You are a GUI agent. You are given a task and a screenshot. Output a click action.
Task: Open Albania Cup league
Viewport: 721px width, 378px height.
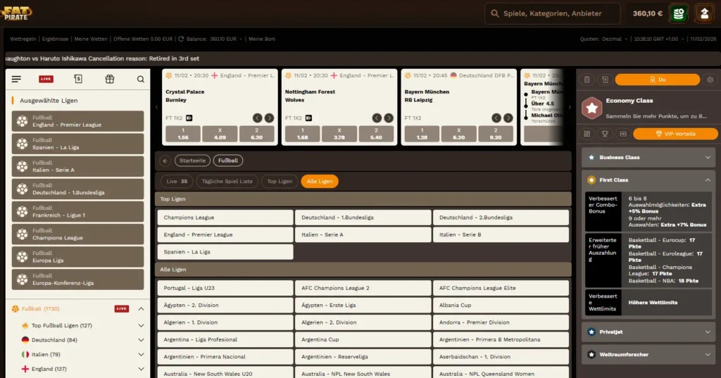(501, 305)
